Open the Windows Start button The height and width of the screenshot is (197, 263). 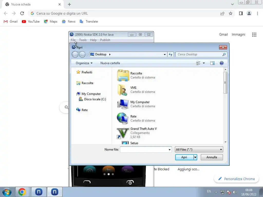(x=7, y=192)
